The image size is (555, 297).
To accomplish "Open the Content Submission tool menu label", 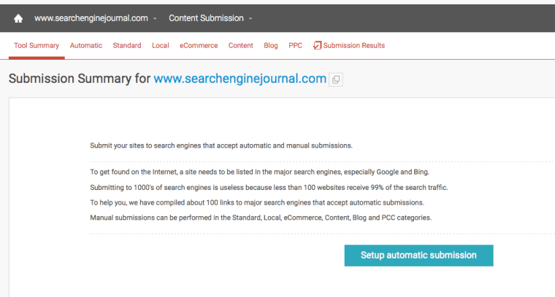I will tap(206, 18).
